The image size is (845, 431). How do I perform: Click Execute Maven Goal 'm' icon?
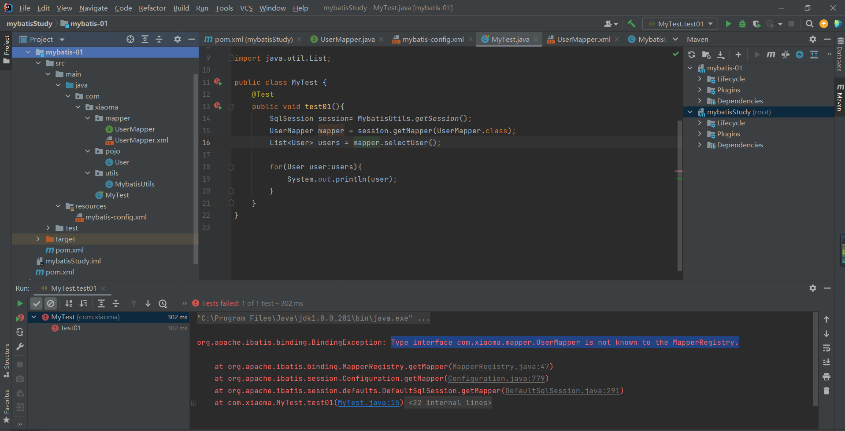[771, 55]
